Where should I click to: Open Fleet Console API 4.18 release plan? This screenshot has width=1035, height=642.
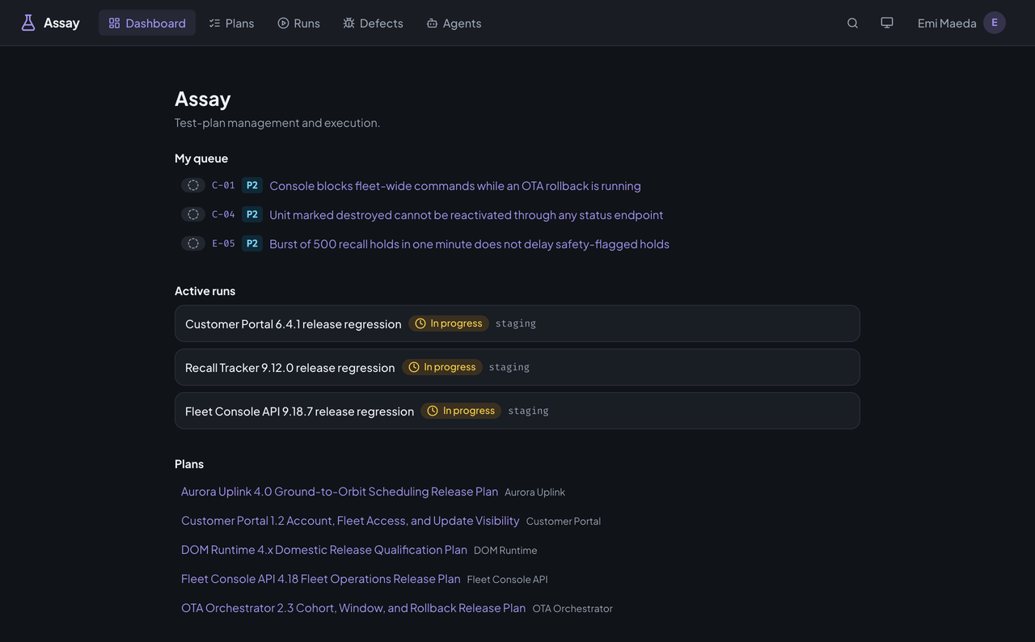(x=321, y=579)
